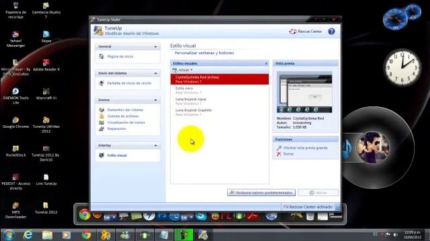Collapse the General sidebar section
The height and width of the screenshot is (241, 430).
coord(155,46)
